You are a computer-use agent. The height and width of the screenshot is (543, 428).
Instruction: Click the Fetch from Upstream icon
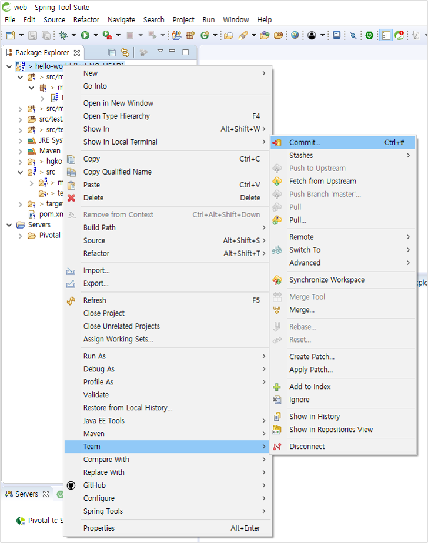(x=277, y=182)
